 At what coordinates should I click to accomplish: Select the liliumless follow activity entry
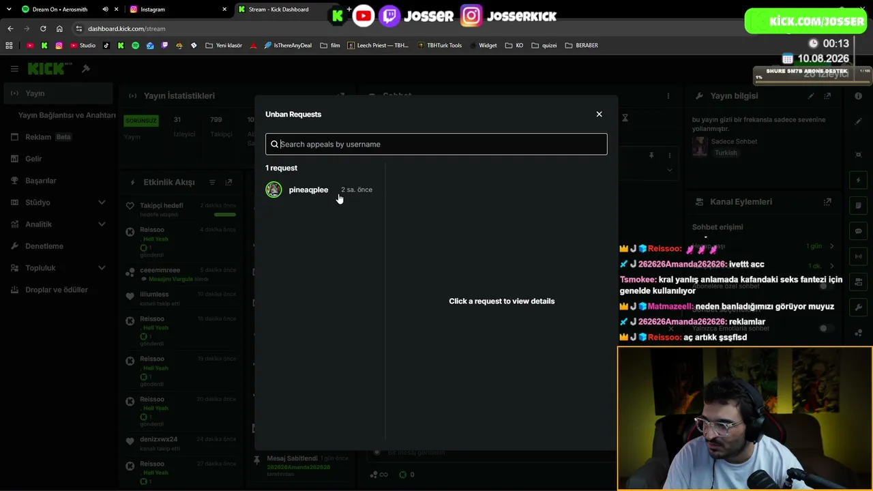pos(181,299)
